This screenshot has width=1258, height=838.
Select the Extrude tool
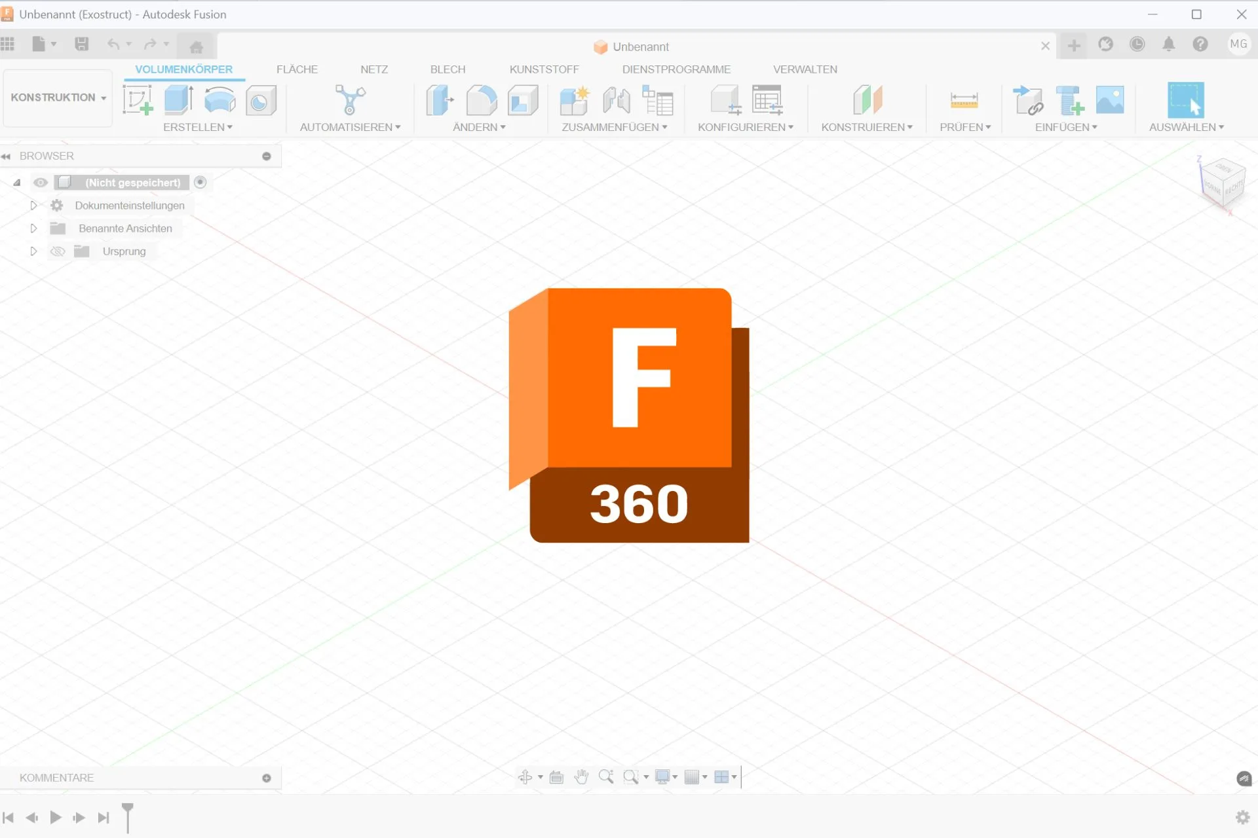click(178, 100)
